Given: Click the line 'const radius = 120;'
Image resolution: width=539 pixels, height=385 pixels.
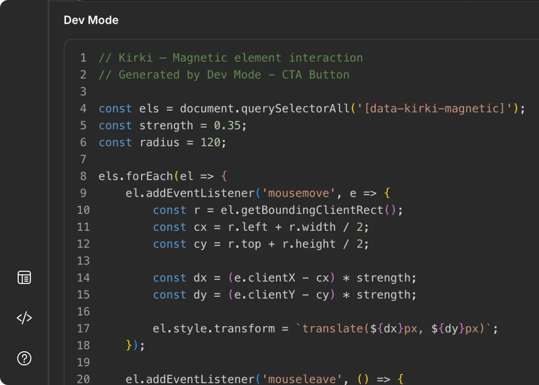Looking at the screenshot, I should [x=162, y=142].
